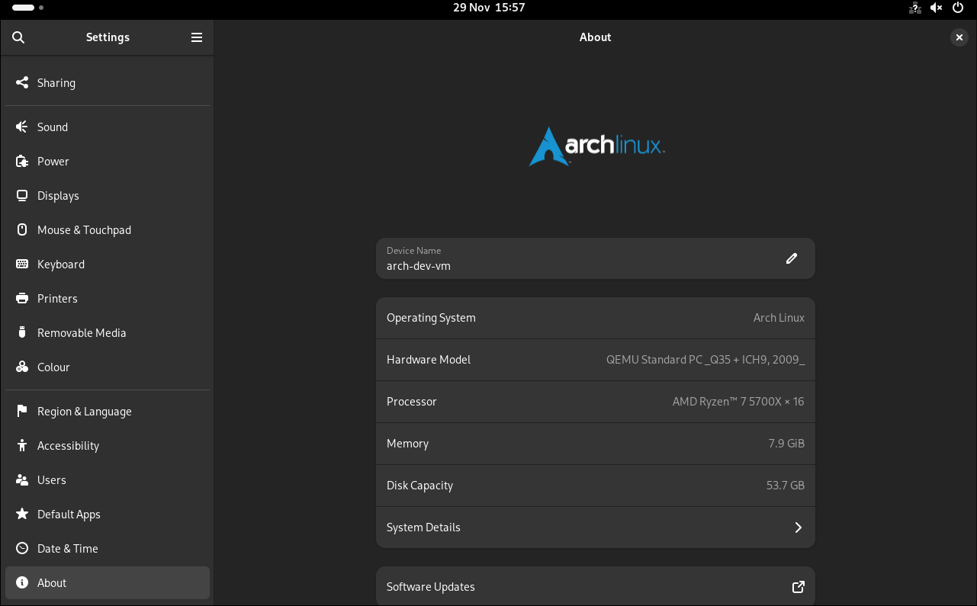The height and width of the screenshot is (606, 977).
Task: Click the search magnifier icon in Settings
Action: coord(19,37)
